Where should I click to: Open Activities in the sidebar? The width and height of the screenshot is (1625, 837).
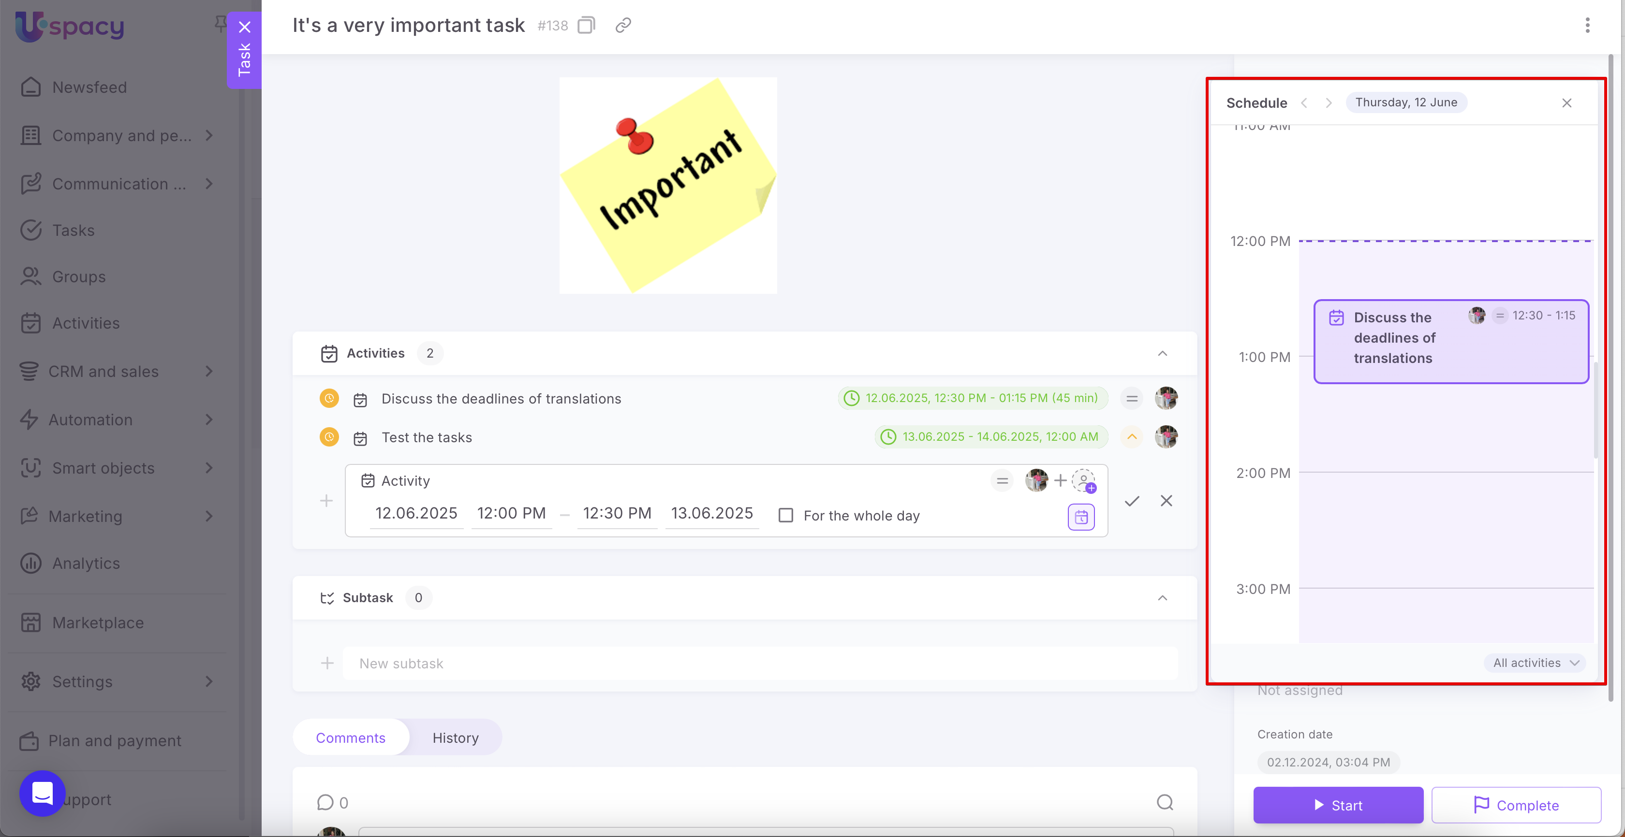pyautogui.click(x=85, y=323)
